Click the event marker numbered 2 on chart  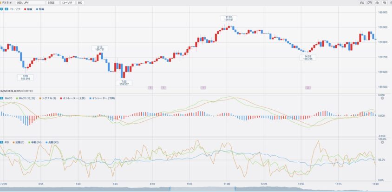pyautogui.click(x=307, y=87)
